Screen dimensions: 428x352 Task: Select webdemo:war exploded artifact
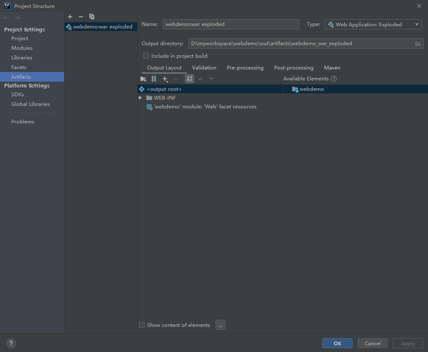click(x=101, y=27)
